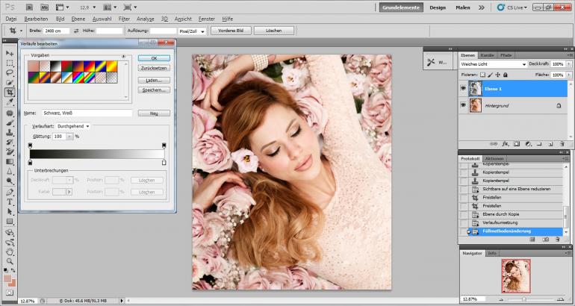Click the Laden... button
The height and width of the screenshot is (306, 575).
(x=154, y=81)
